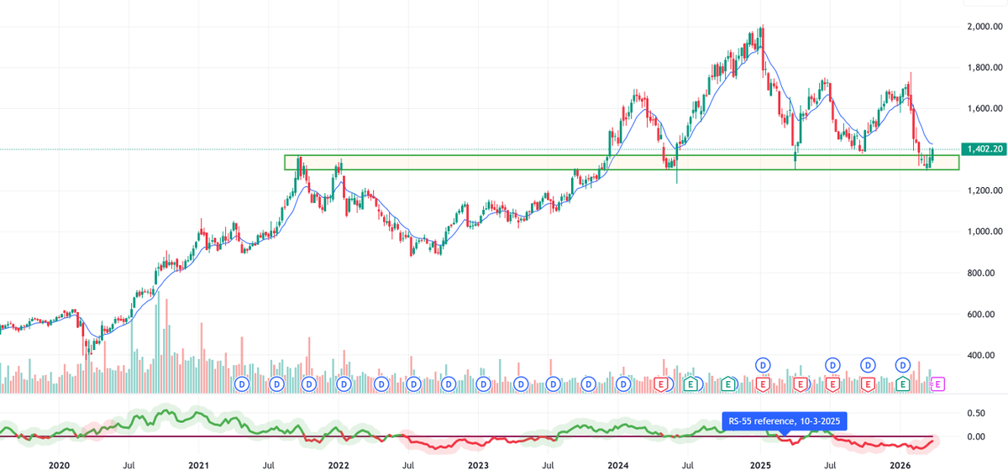Image resolution: width=1008 pixels, height=475 pixels.
Task: Click the current price label 1,402.20
Action: point(986,149)
